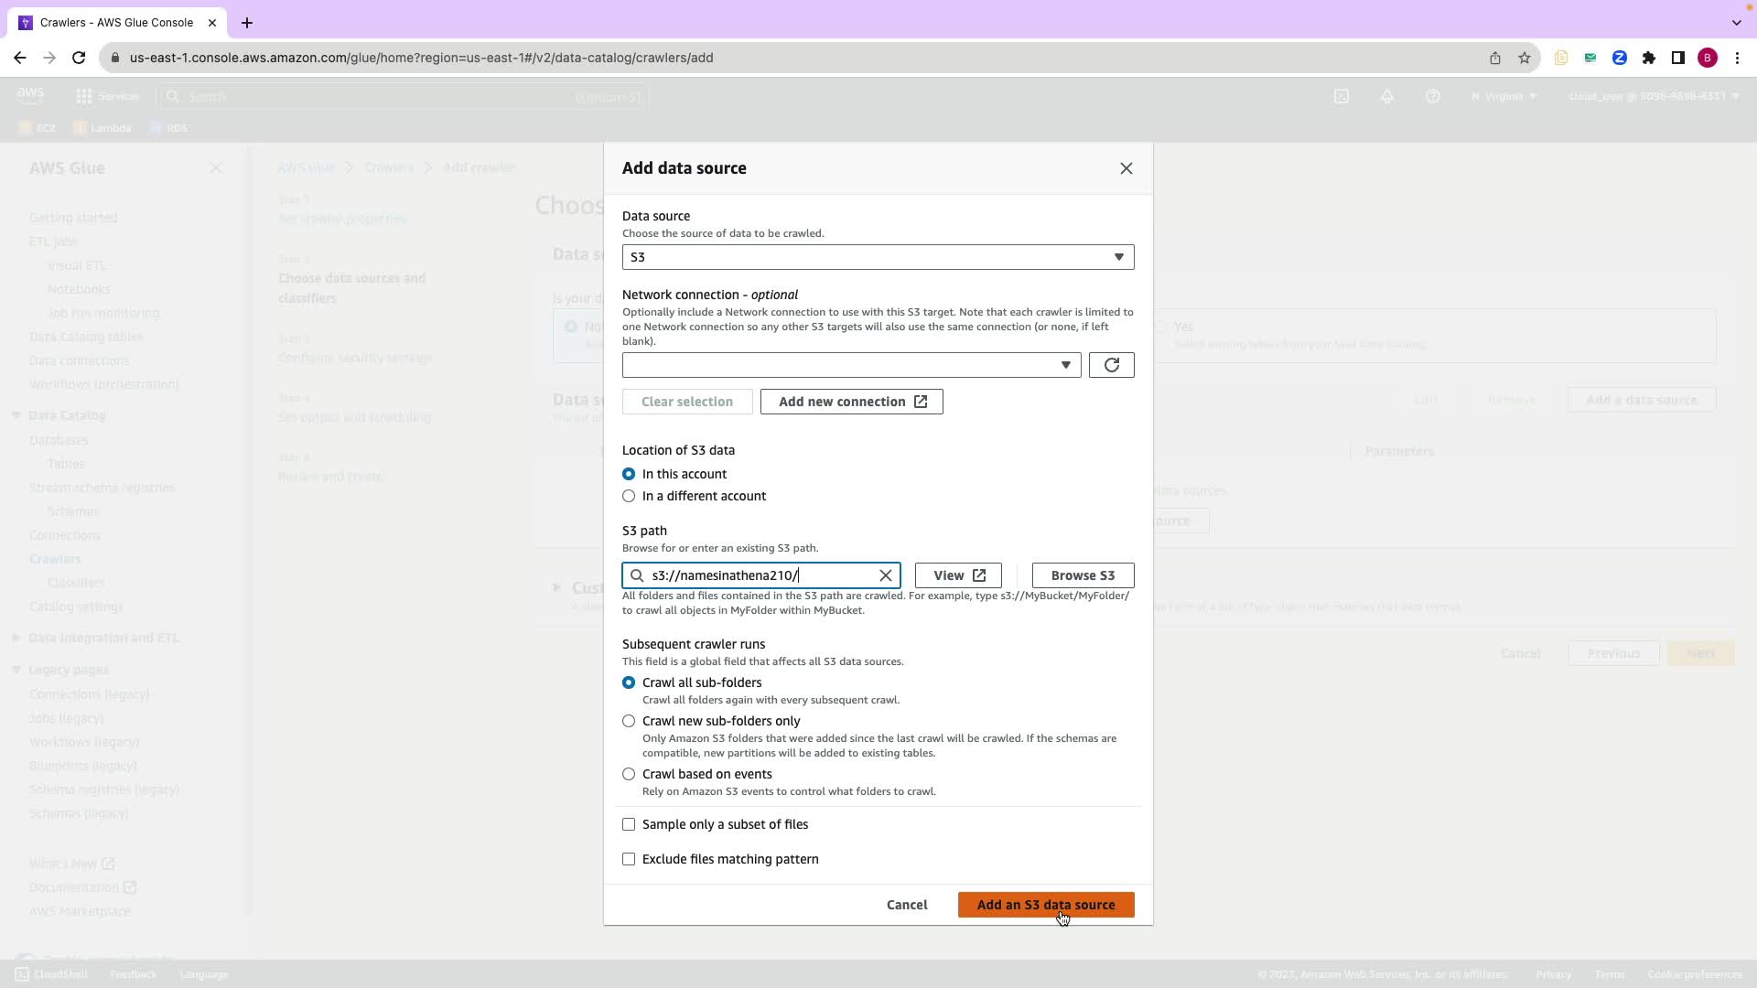
Task: Click the browser reload page icon
Action: pos(79,58)
